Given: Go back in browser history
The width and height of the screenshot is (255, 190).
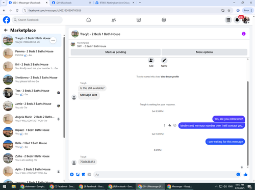Looking at the screenshot, I should point(4,11).
